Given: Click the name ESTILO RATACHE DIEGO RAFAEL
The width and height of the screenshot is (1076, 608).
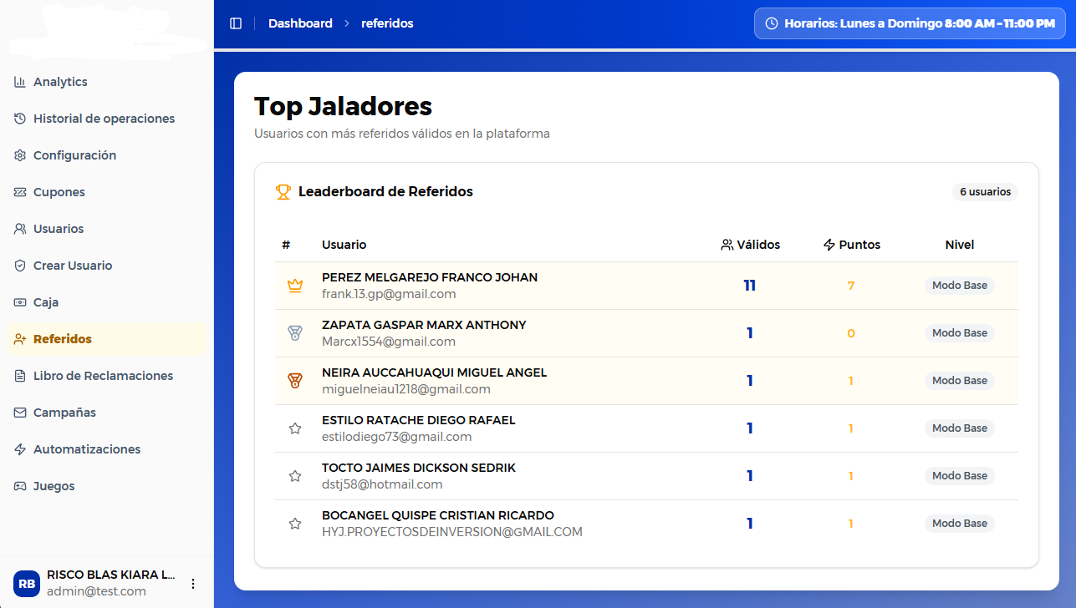Looking at the screenshot, I should pos(419,420).
